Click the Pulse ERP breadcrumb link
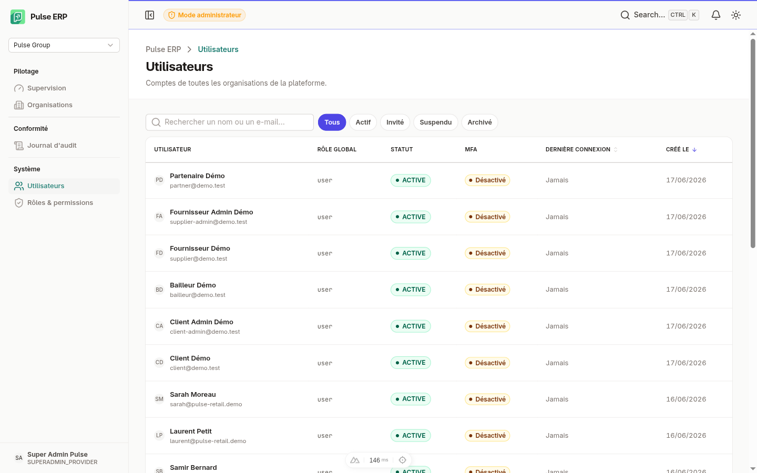 coord(163,49)
